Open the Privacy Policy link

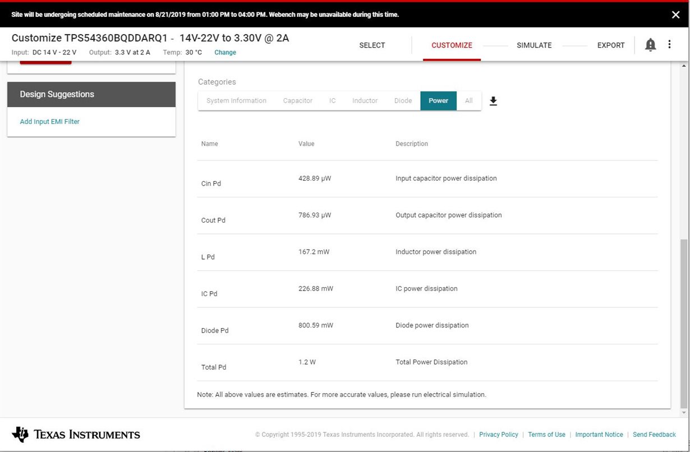tap(498, 435)
